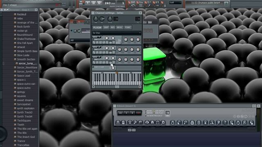
Task: Open Channel settings window menu arrow
Action: (x=93, y=13)
